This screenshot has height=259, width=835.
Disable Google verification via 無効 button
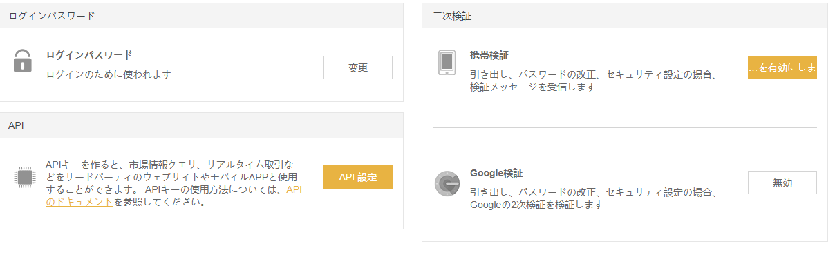point(782,183)
